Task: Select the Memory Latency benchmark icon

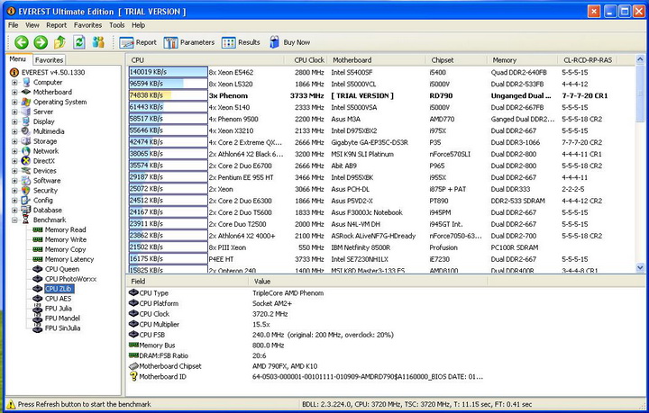Action: 38,259
